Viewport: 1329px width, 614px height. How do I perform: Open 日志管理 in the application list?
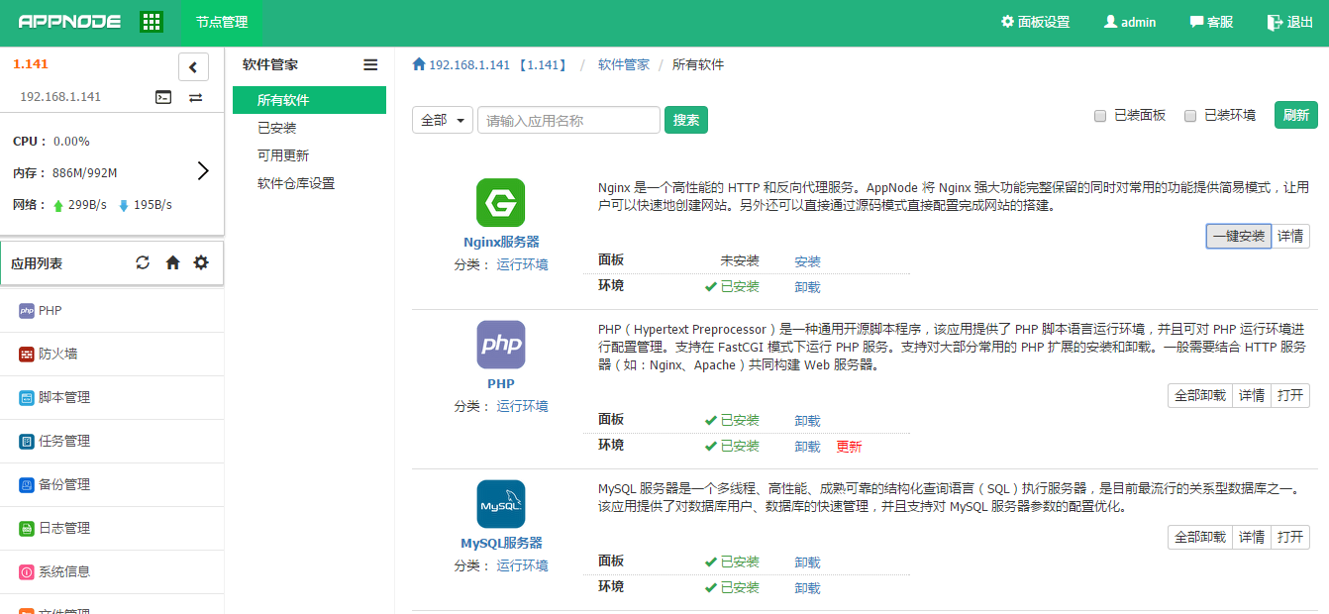112,529
